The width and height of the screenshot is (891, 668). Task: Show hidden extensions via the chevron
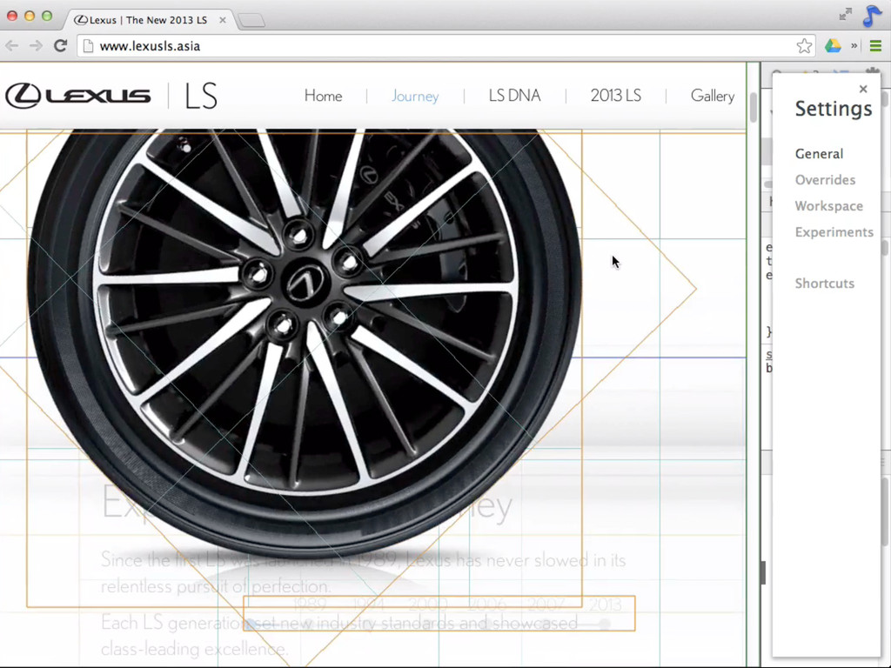pos(854,46)
